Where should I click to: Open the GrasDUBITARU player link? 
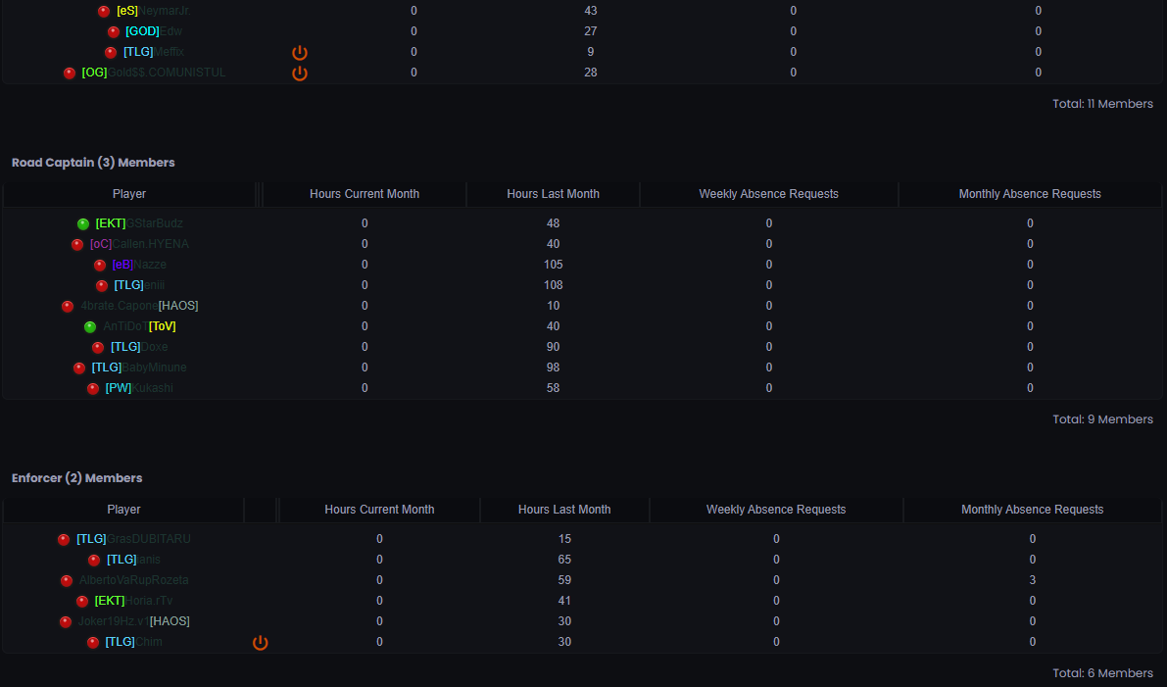click(x=133, y=539)
